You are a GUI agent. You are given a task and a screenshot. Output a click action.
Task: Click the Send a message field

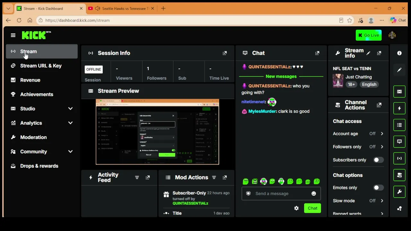pos(281,193)
